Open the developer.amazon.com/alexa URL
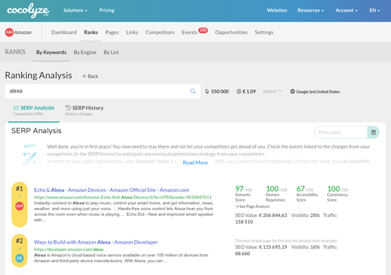 [x=68, y=250]
